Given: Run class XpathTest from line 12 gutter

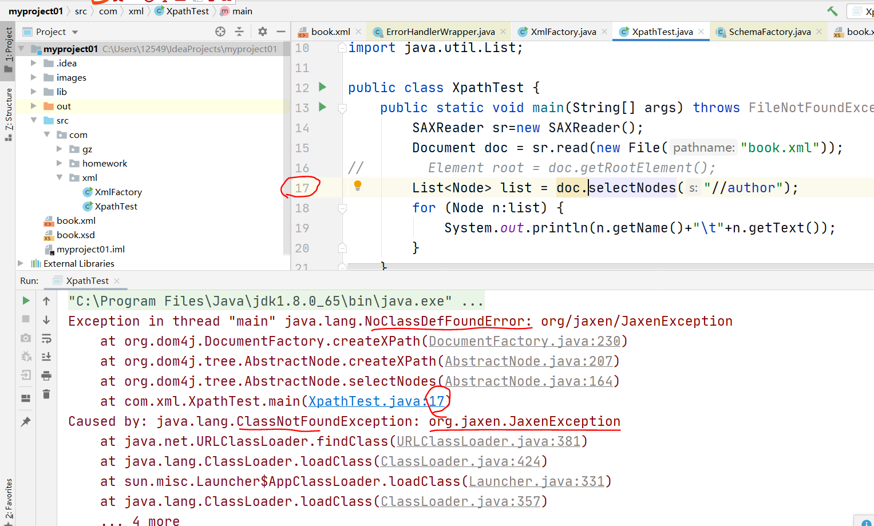Looking at the screenshot, I should tap(322, 87).
